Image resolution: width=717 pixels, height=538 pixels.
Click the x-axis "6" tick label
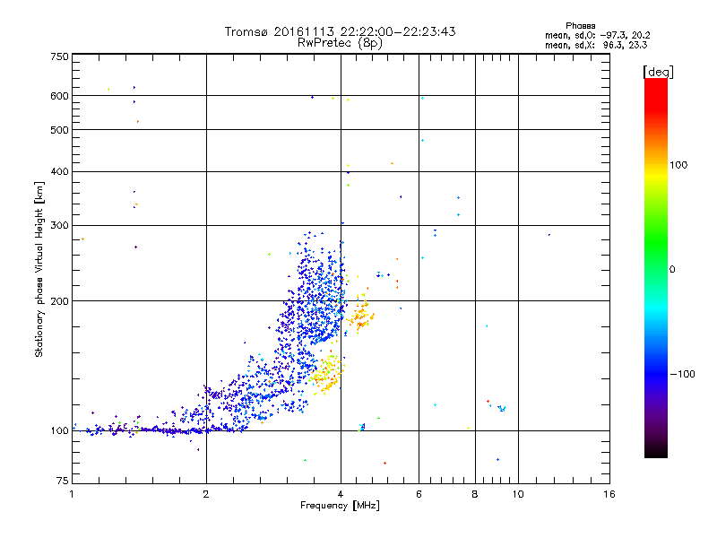tap(419, 494)
